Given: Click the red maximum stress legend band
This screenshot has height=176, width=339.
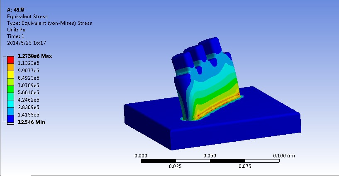Looking at the screenshot, I should [11, 59].
